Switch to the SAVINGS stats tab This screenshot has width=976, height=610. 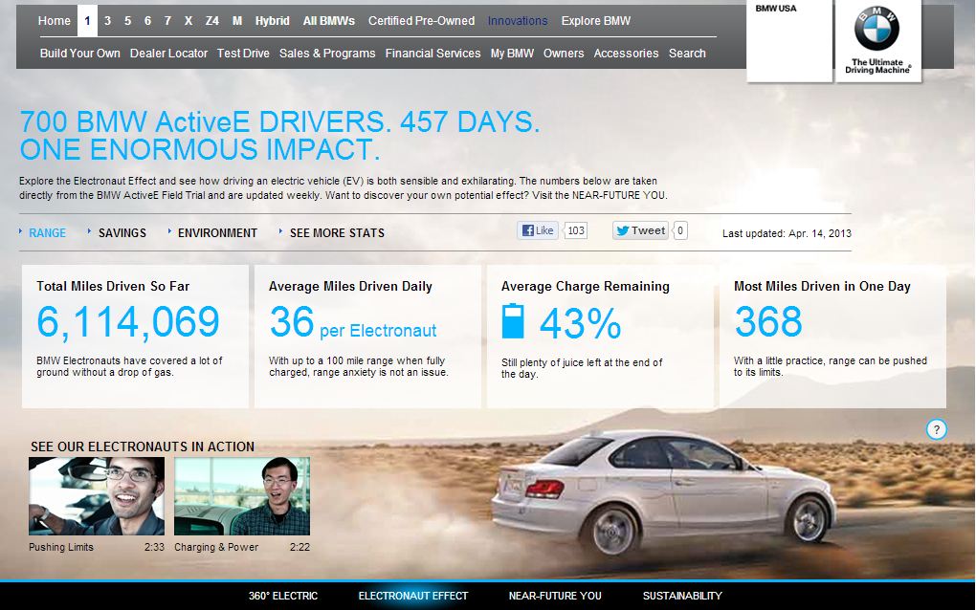pos(122,232)
